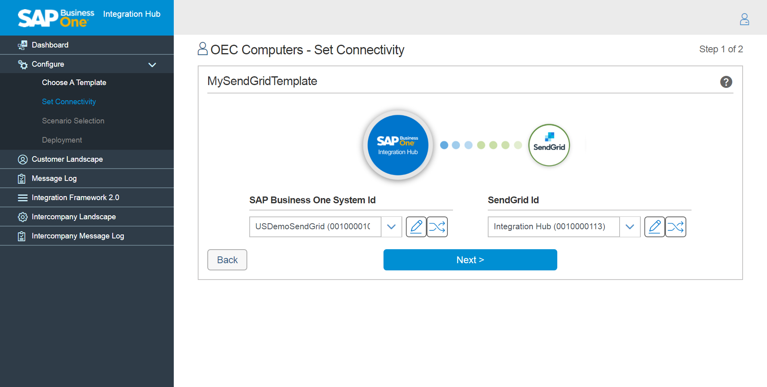Click the Back button

[x=227, y=260]
